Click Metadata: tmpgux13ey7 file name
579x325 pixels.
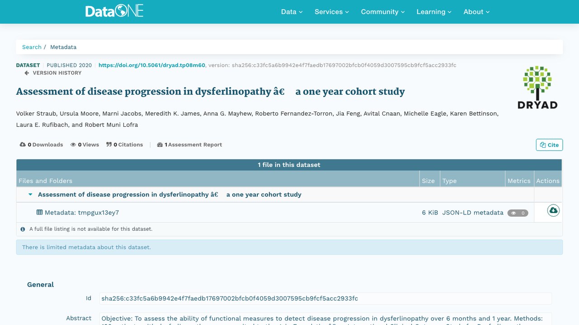pyautogui.click(x=82, y=213)
